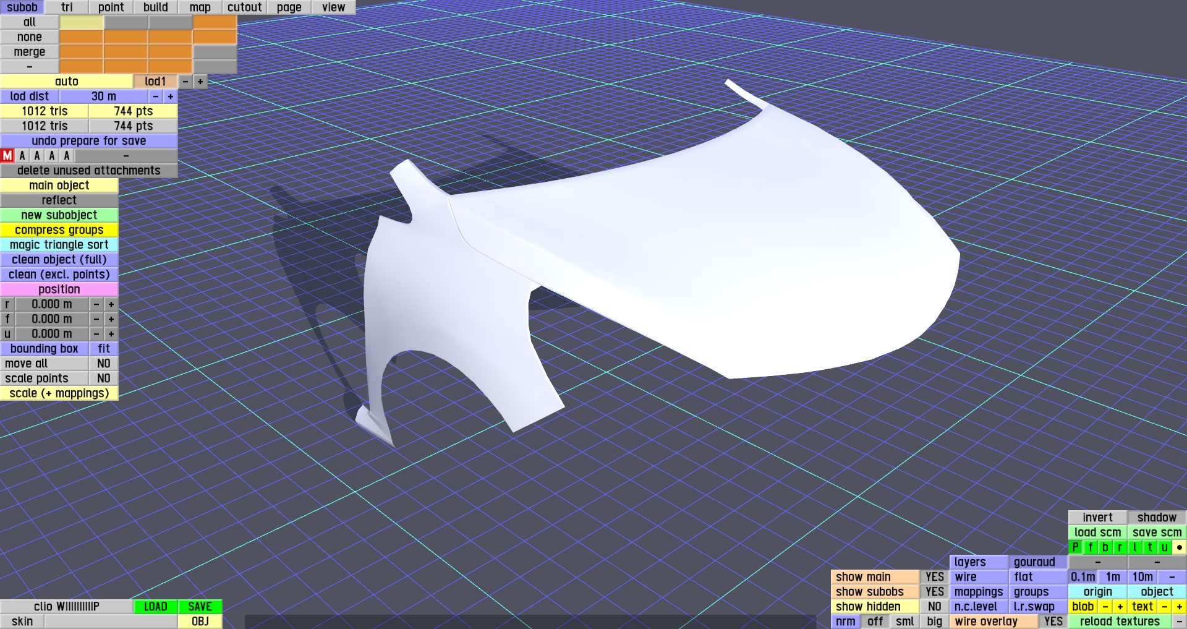Select the P view button

click(1075, 547)
